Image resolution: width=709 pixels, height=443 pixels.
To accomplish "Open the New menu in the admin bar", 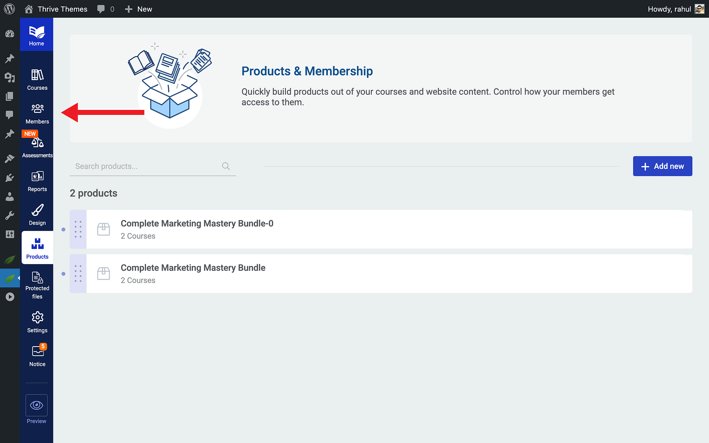I will point(138,9).
